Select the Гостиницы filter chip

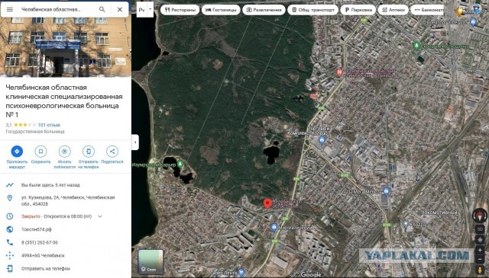[x=221, y=10]
